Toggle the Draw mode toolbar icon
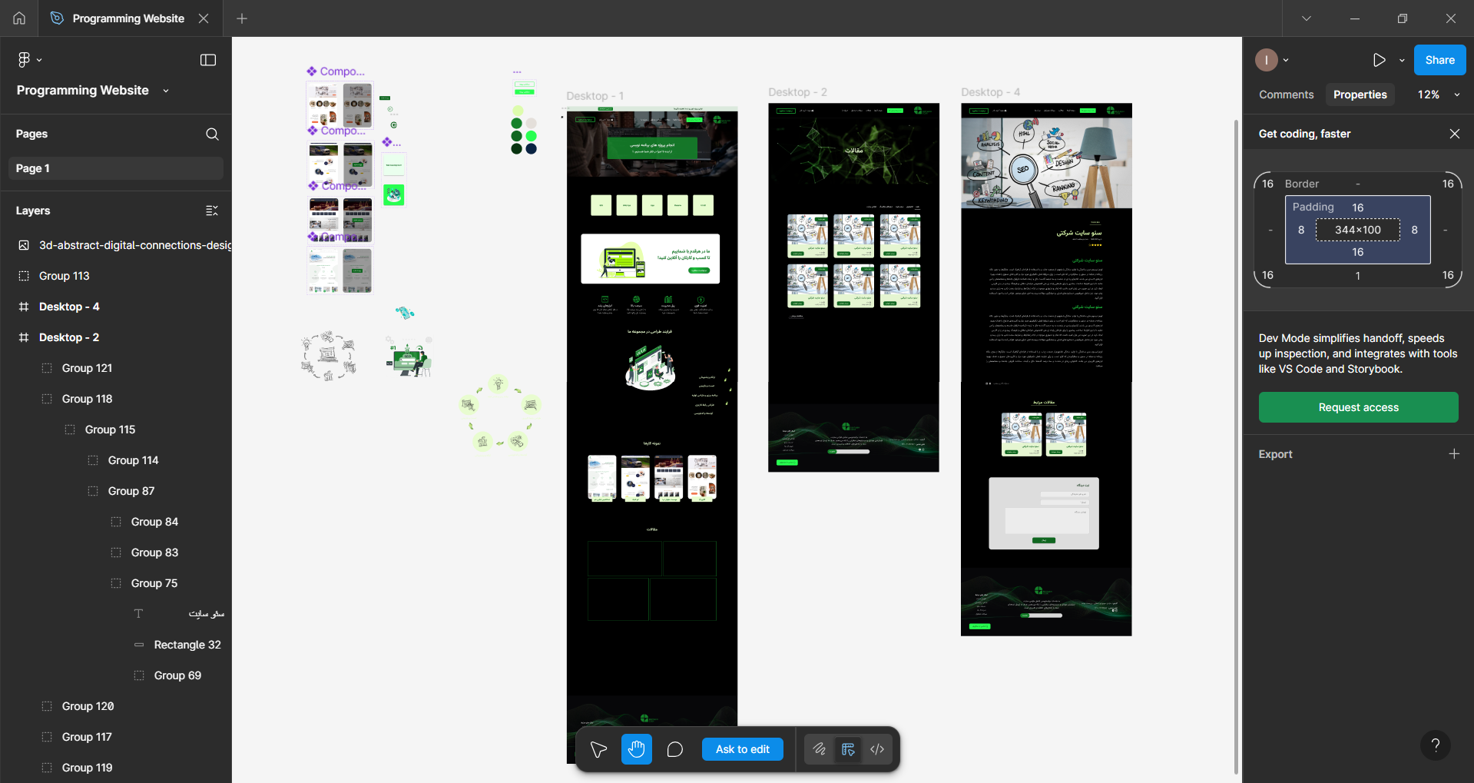1474x783 pixels. coord(820,749)
